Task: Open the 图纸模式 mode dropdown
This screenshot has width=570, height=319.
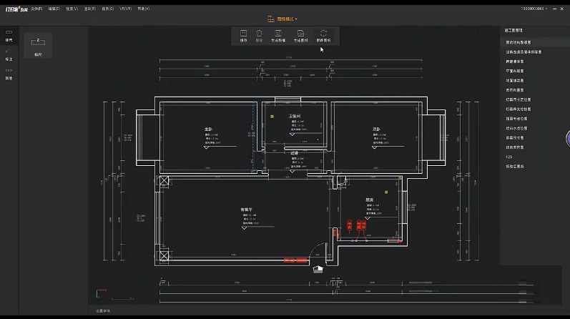Action: (285, 19)
